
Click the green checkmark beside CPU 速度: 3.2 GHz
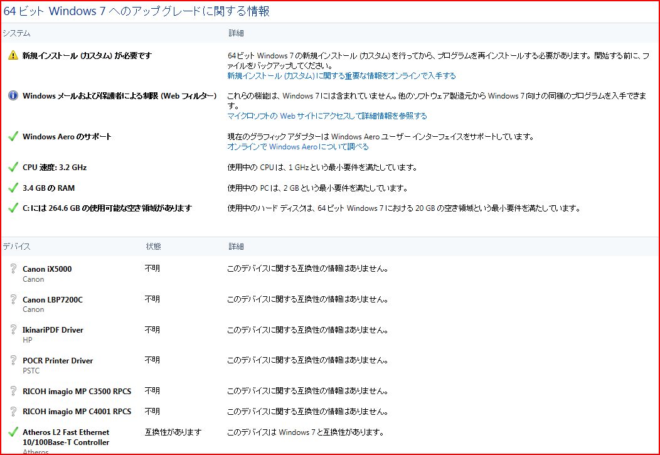point(13,167)
